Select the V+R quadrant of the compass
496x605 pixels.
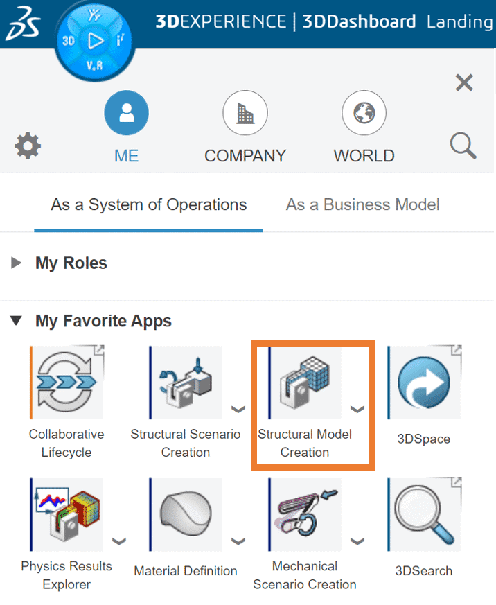[94, 66]
